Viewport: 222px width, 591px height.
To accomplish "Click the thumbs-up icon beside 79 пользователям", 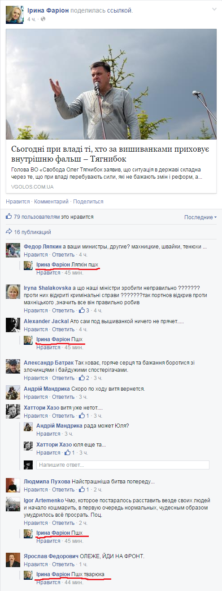I will tap(9, 217).
